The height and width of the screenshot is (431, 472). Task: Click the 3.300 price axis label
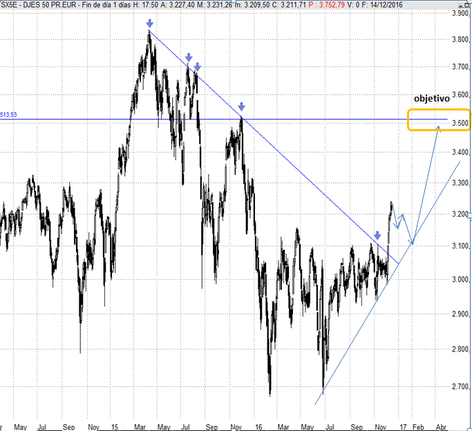click(460, 183)
